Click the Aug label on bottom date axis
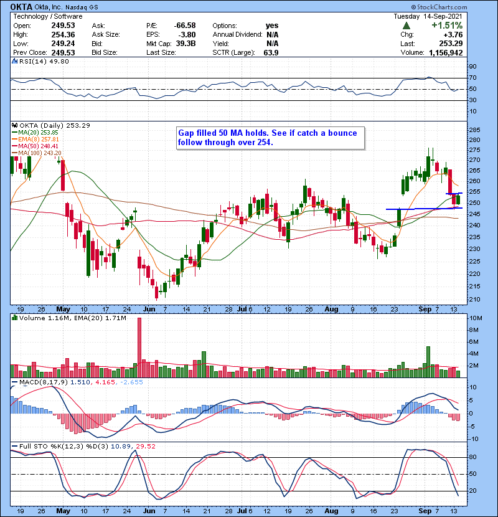498x517 pixels. tap(331, 511)
